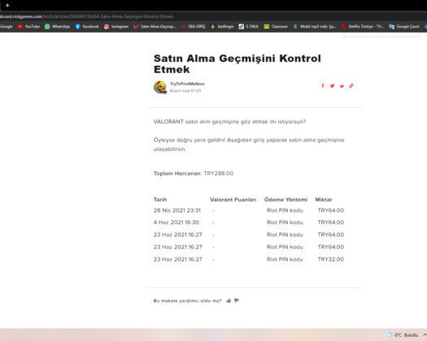The image size is (427, 341).
Task: Give the article a thumbs up
Action: 229,300
